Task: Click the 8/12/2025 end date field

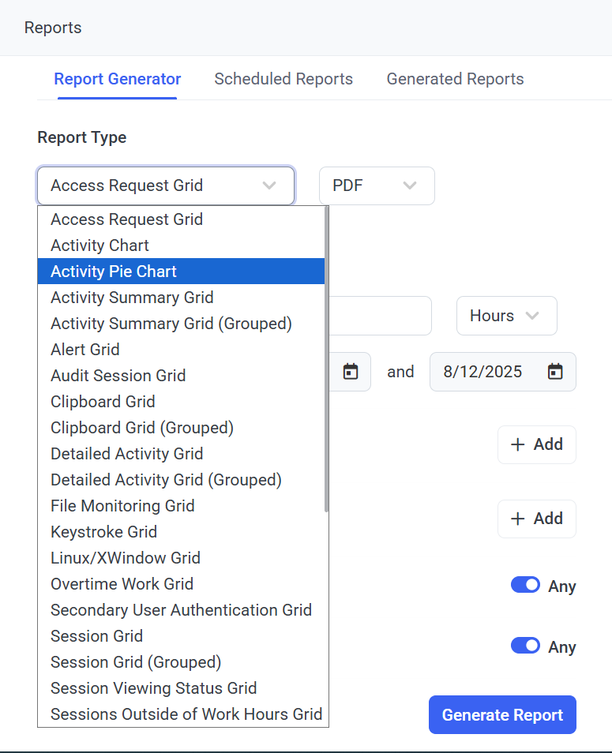Action: click(483, 372)
